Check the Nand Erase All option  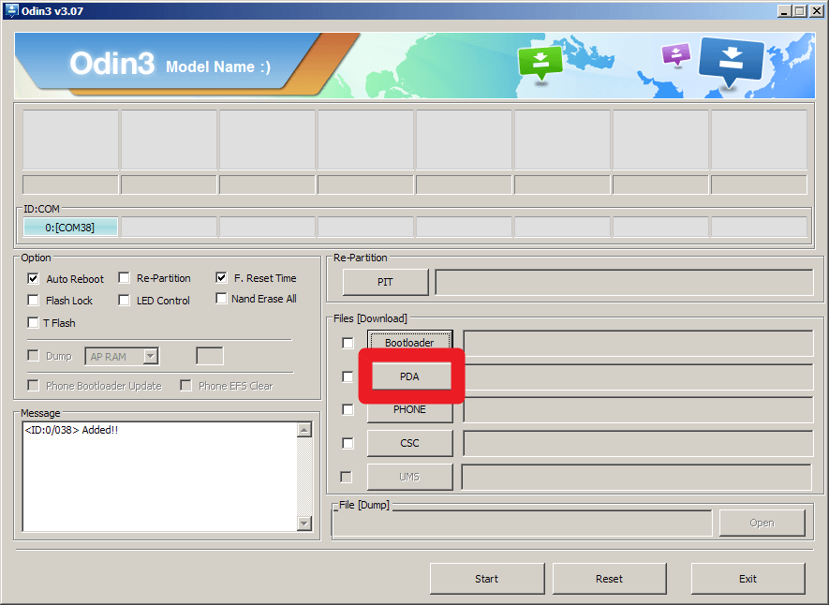[221, 299]
